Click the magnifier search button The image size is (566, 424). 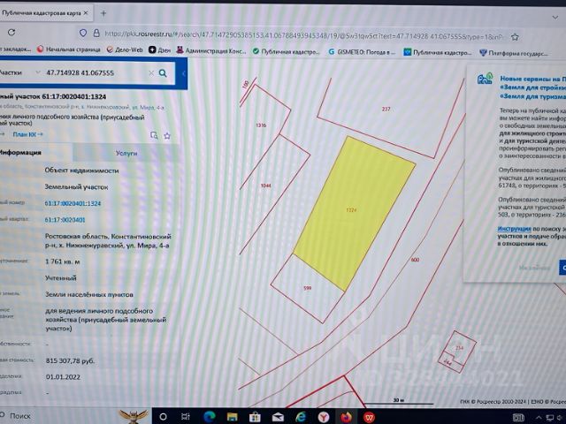(x=163, y=73)
